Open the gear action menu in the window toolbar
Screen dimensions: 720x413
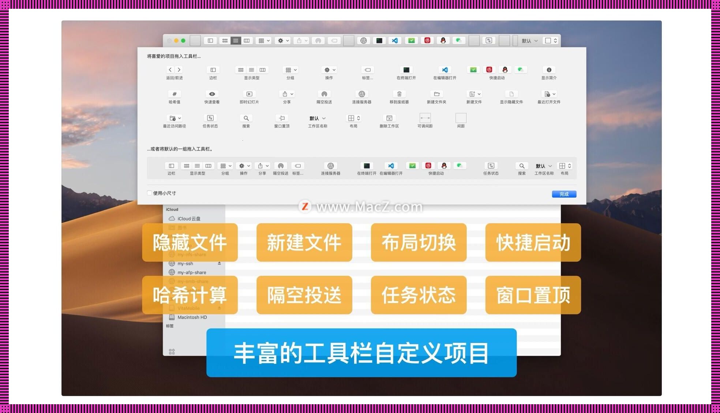tap(283, 40)
